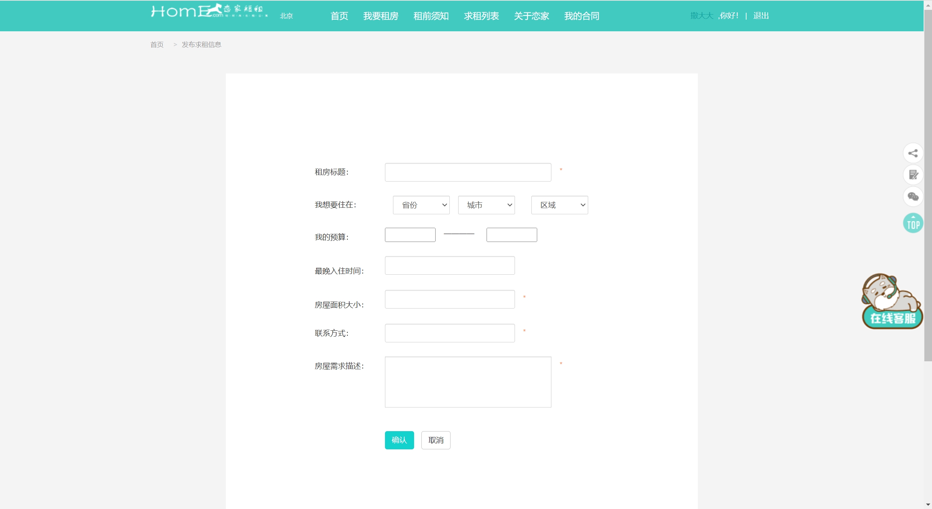Click the 退出 logout link
The width and height of the screenshot is (932, 509).
pos(761,16)
